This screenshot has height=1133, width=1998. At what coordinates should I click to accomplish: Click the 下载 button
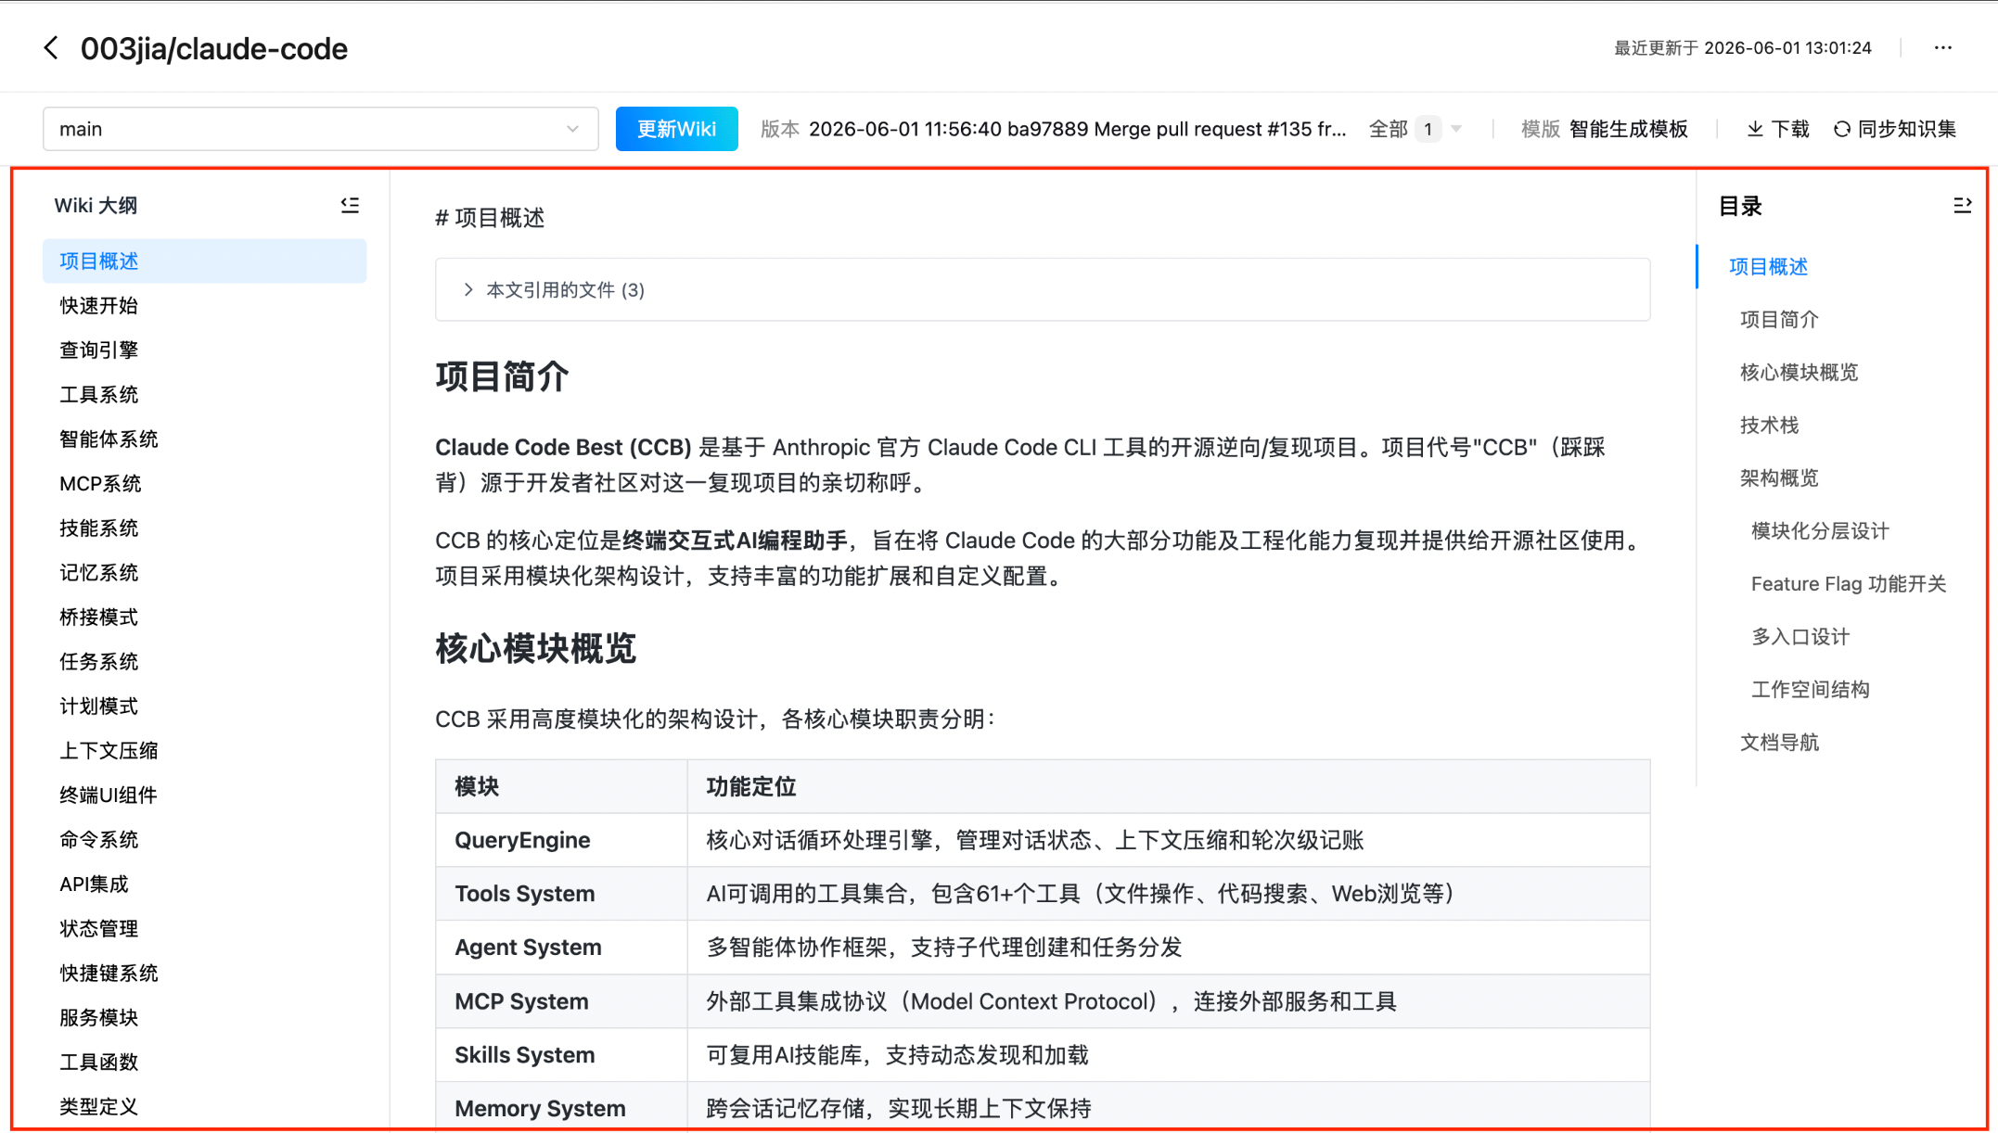1778,129
